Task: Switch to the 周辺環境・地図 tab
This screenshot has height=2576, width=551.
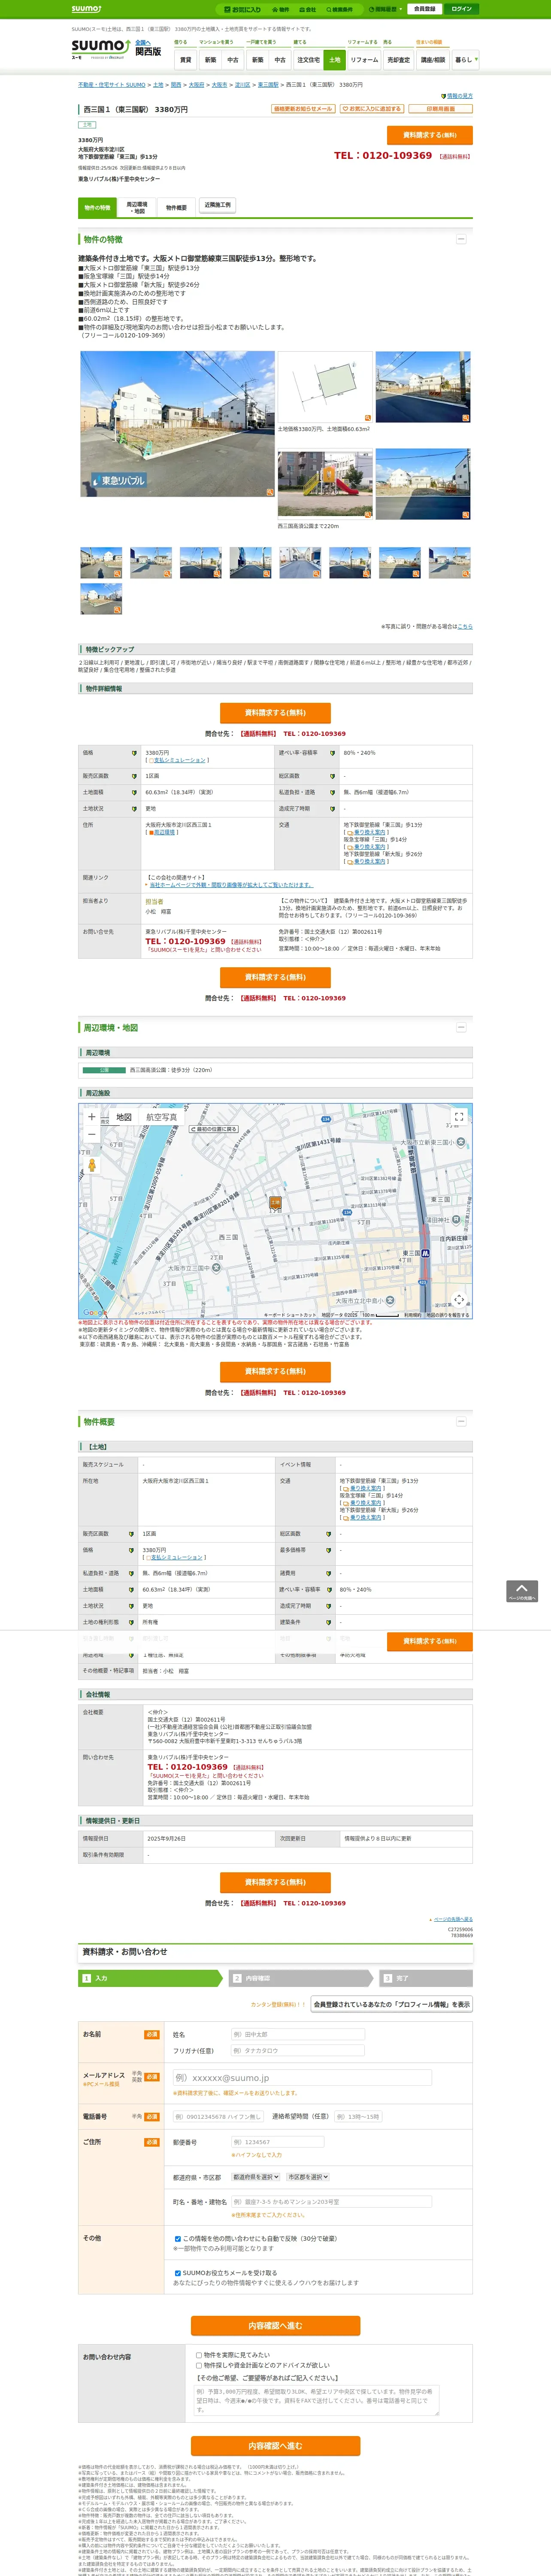Action: (x=137, y=208)
